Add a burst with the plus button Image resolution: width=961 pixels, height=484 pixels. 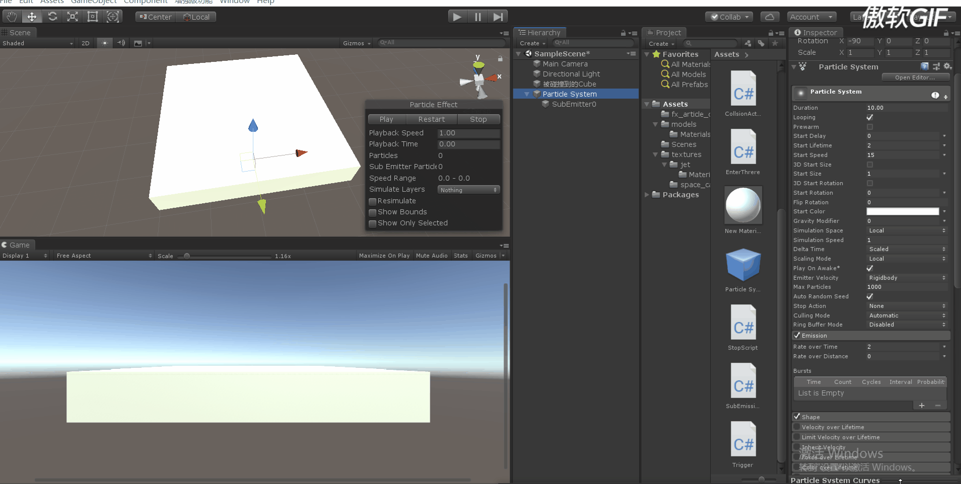point(922,406)
